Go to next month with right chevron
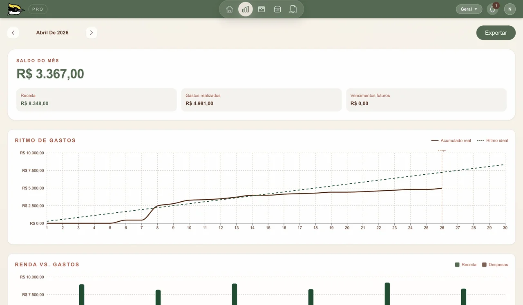The width and height of the screenshot is (523, 305). pos(92,33)
